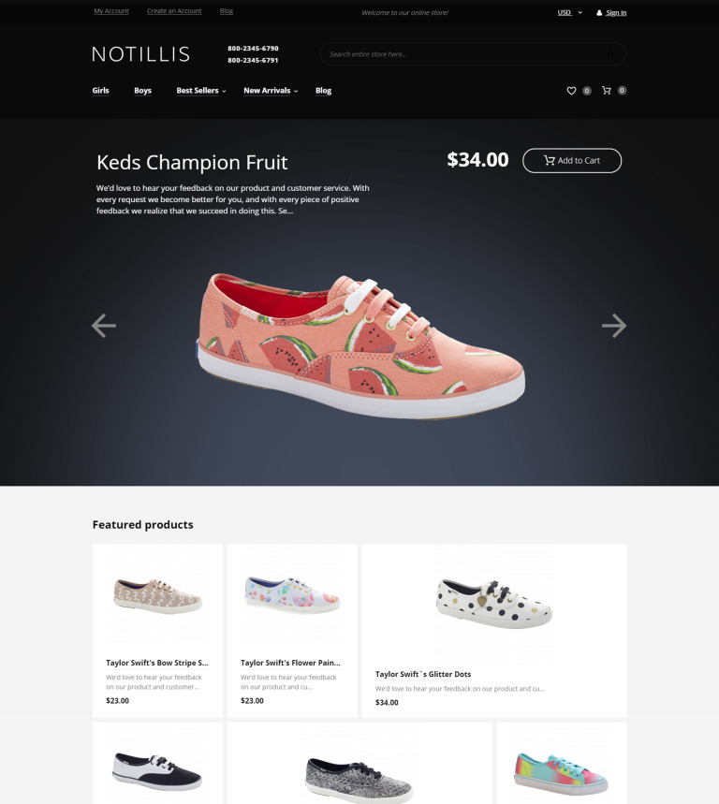This screenshot has width=719, height=804.
Task: Expand the New Arrivals menu
Action: 271,91
